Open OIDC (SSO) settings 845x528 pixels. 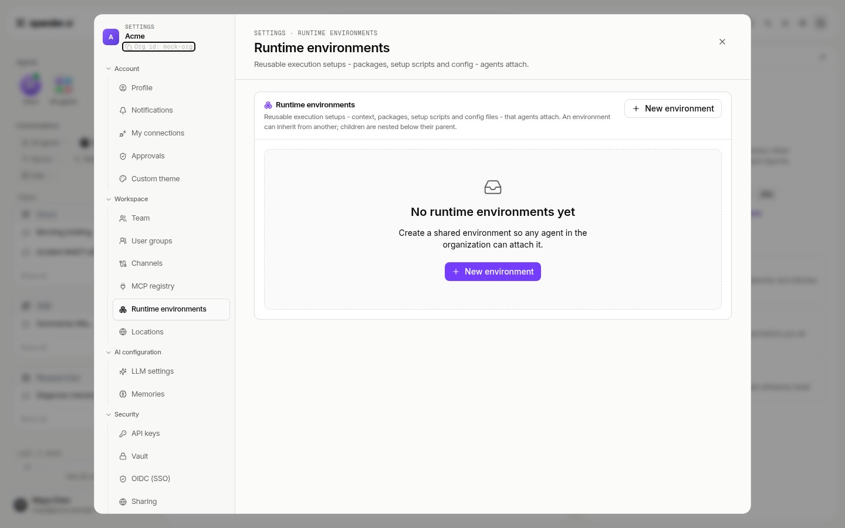[171, 479]
